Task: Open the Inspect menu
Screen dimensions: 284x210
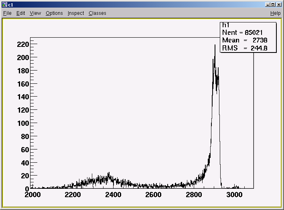Action: click(x=76, y=13)
